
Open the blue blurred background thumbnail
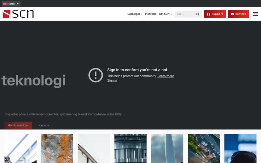(240, 149)
